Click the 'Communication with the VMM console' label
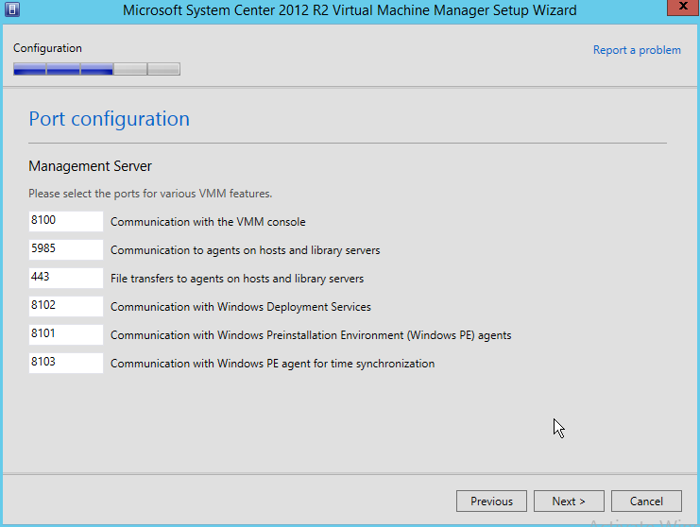The image size is (700, 527). tap(208, 223)
